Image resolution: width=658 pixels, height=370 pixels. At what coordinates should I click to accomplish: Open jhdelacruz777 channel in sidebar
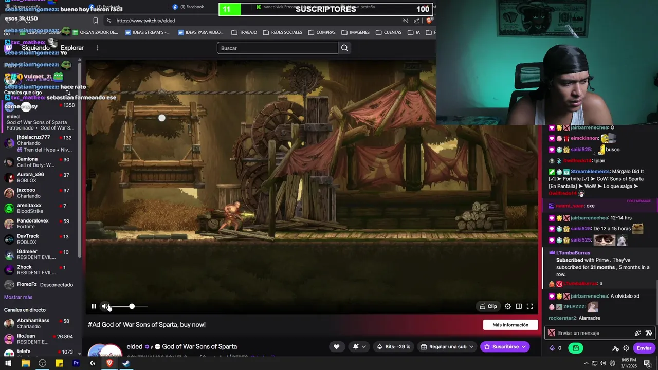40,143
